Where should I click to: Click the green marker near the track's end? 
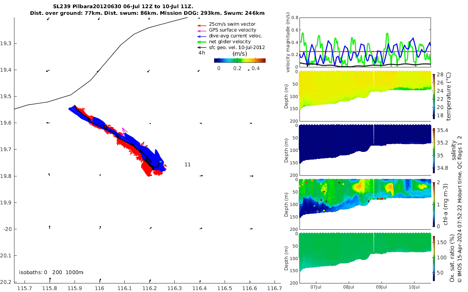click(x=160, y=162)
